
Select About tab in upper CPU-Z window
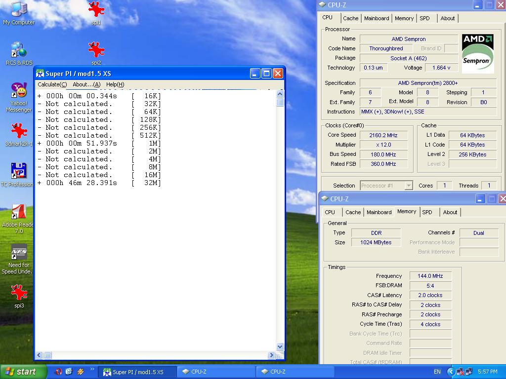[448, 18]
